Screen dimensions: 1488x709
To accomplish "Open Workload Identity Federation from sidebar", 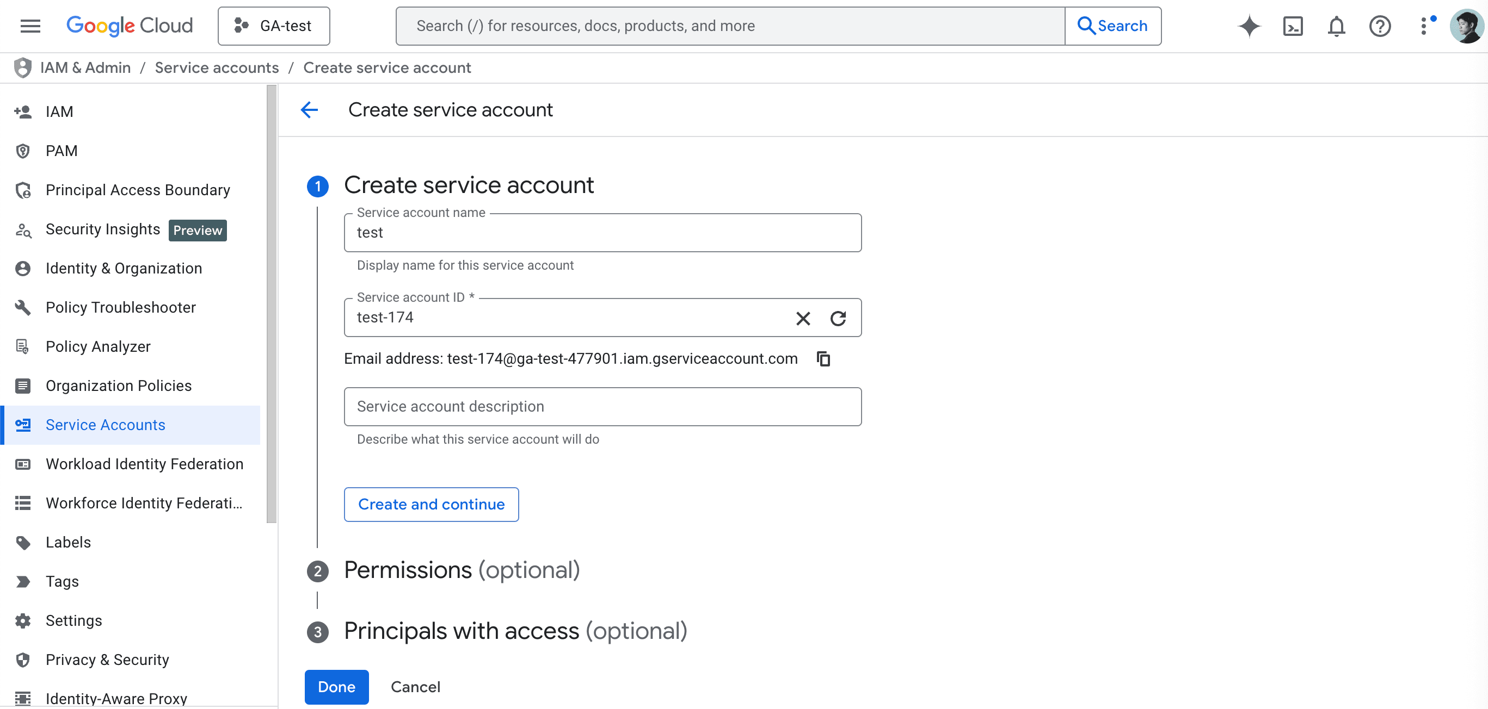I will pos(144,464).
